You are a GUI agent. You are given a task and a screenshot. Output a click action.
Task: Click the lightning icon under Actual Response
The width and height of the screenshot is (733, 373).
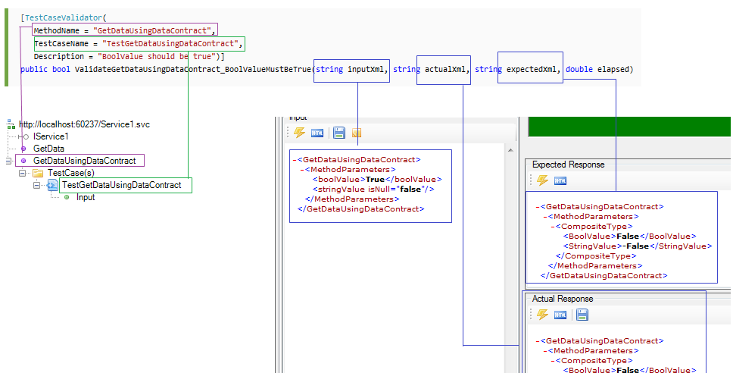(x=542, y=315)
